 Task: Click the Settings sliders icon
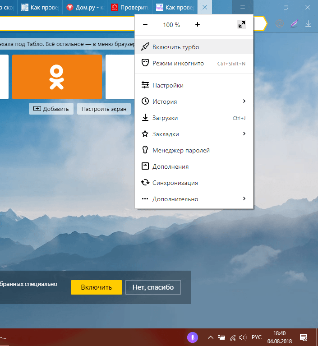(145, 85)
